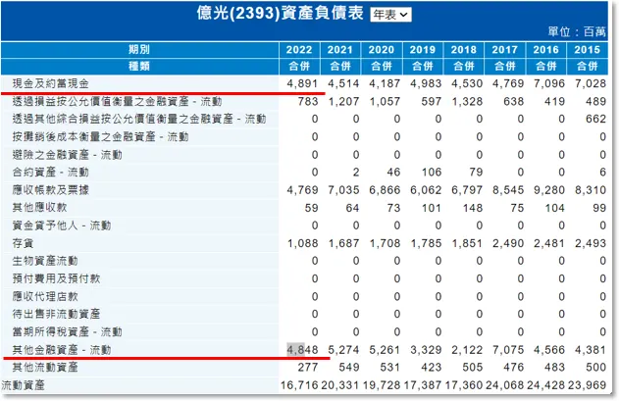This screenshot has height=401, width=619.
Task: Click the 避險之金融資產 - 流動 label
Action: [67, 155]
